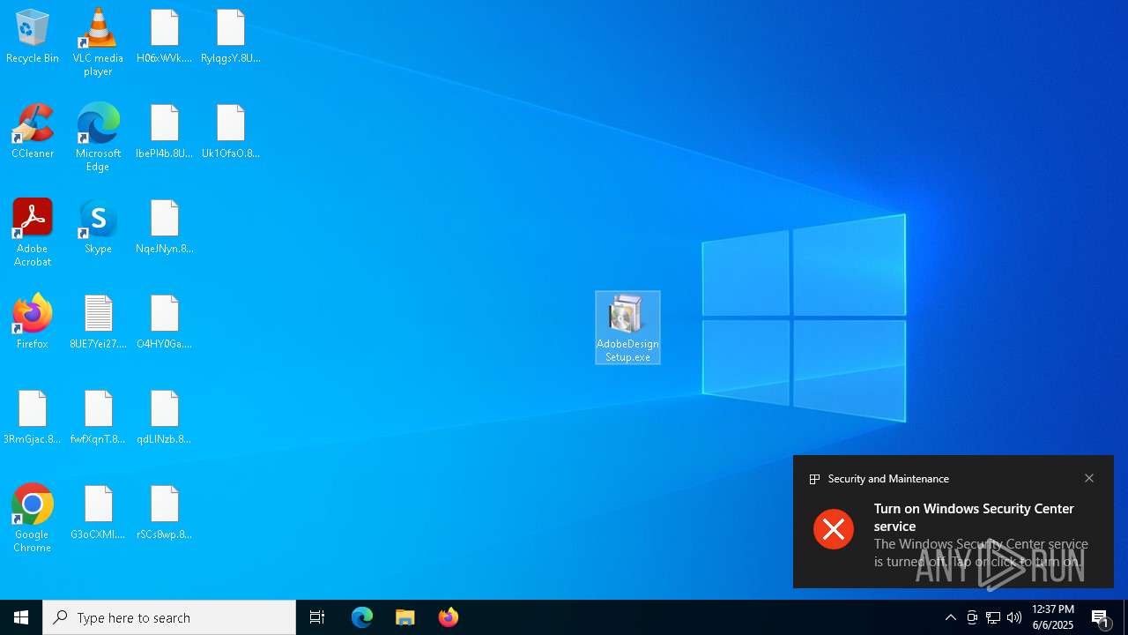
Task: Open the volume tray icon
Action: (x=1014, y=617)
